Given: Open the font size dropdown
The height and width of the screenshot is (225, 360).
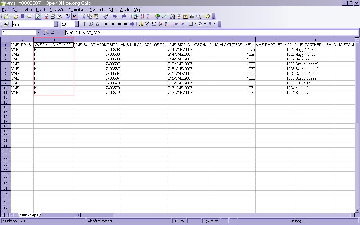Looking at the screenshot, I should tap(76, 24).
